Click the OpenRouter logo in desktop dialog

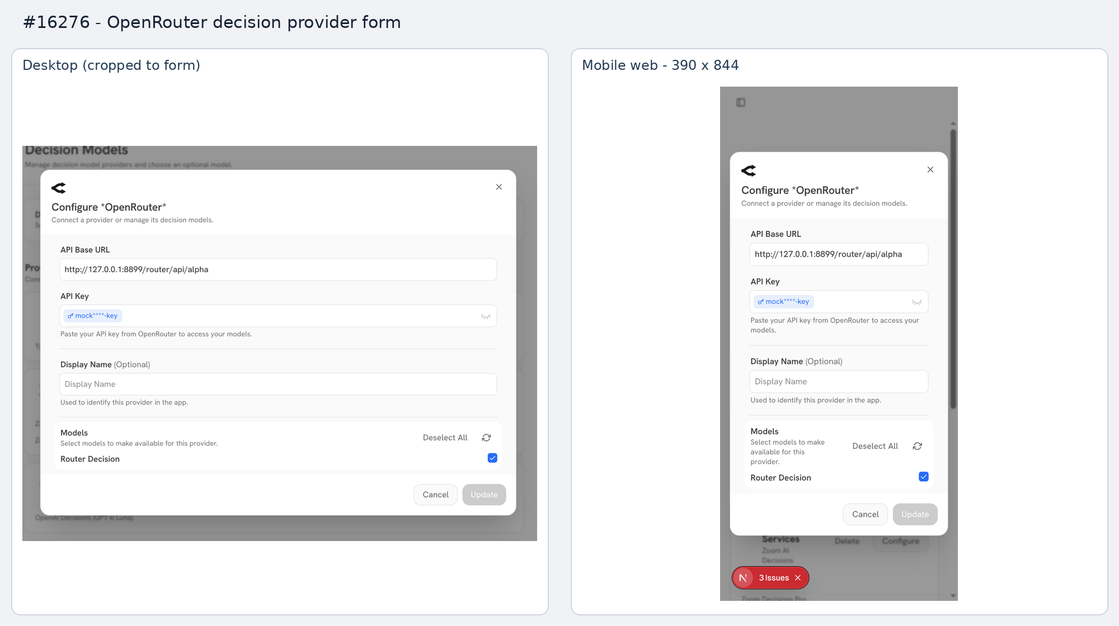pyautogui.click(x=59, y=188)
